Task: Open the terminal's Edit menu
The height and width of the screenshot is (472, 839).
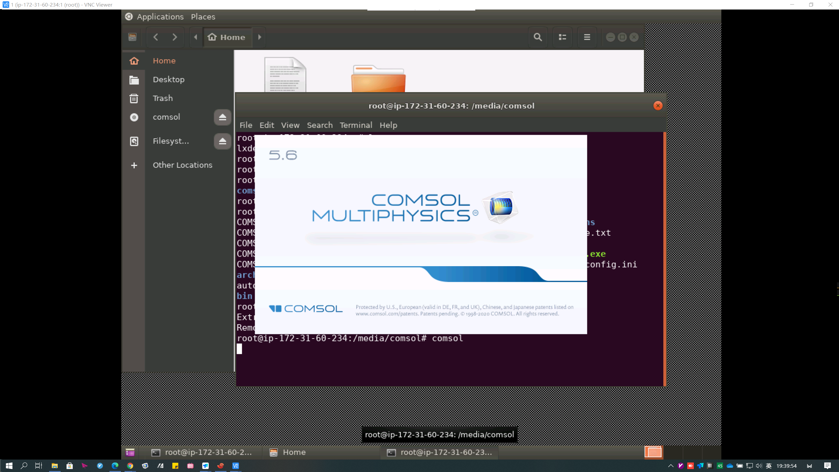Action: pyautogui.click(x=267, y=125)
